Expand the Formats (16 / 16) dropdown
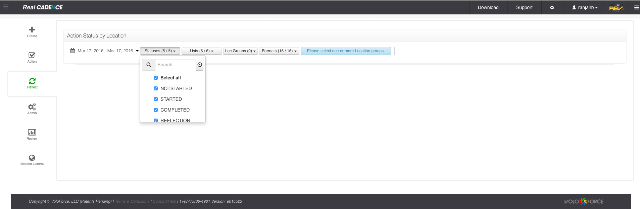 (x=279, y=51)
